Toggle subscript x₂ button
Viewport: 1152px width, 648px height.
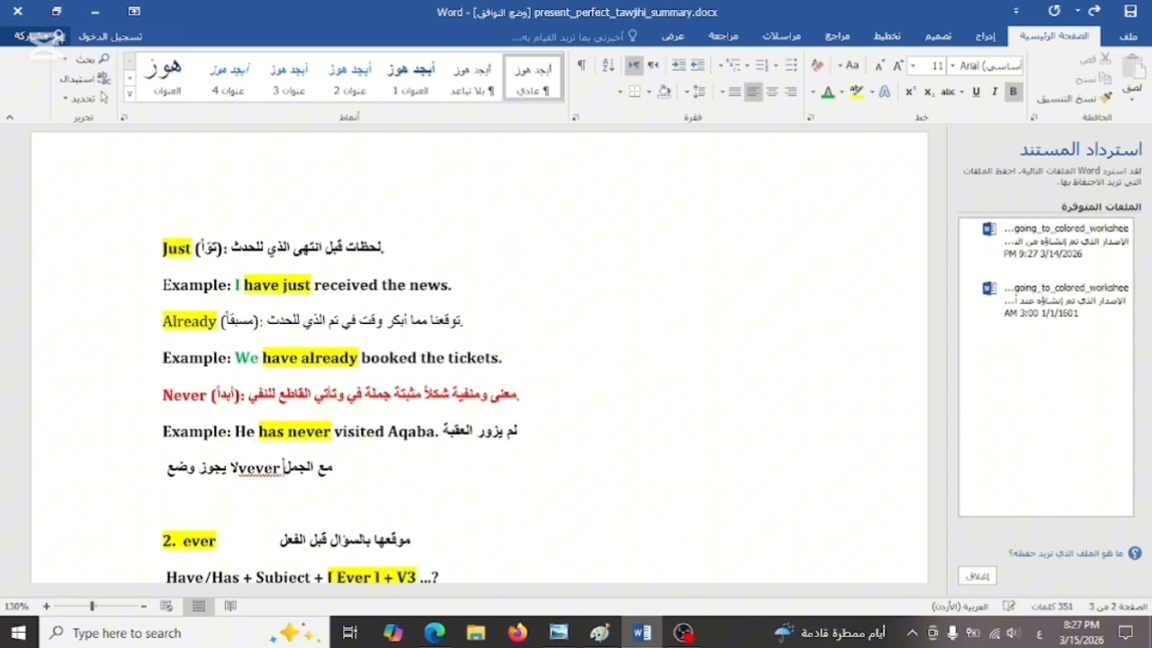(x=929, y=92)
